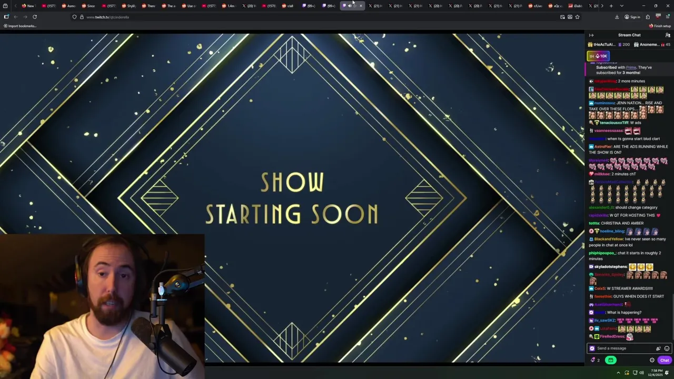The height and width of the screenshot is (379, 674).
Task: Go forward in browser history
Action: (x=25, y=17)
